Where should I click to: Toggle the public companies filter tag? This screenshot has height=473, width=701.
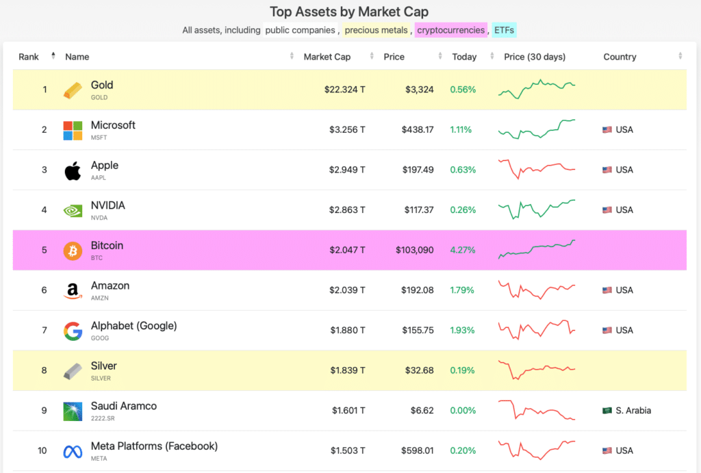point(300,30)
